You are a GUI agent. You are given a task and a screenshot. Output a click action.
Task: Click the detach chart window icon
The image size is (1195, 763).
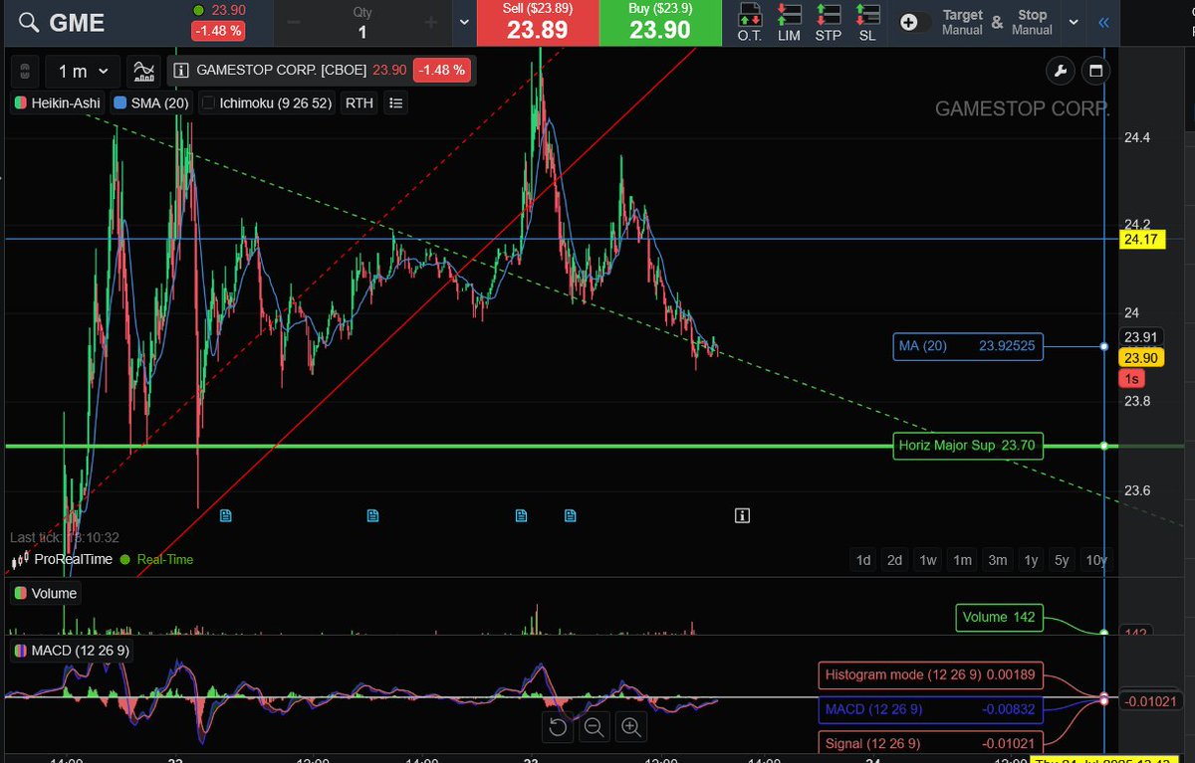[1095, 71]
